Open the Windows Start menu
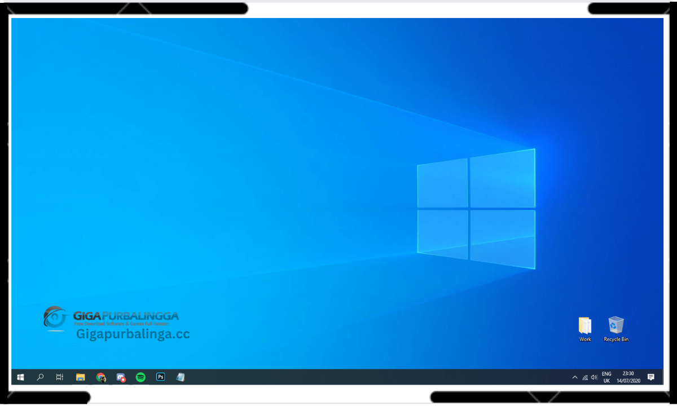The image size is (677, 406). coord(20,377)
